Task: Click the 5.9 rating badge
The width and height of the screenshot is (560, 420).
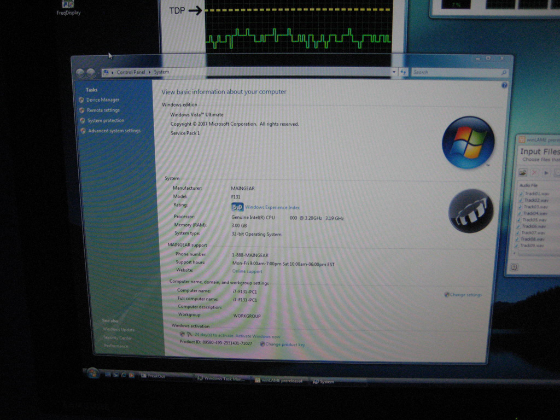Action: tap(237, 207)
